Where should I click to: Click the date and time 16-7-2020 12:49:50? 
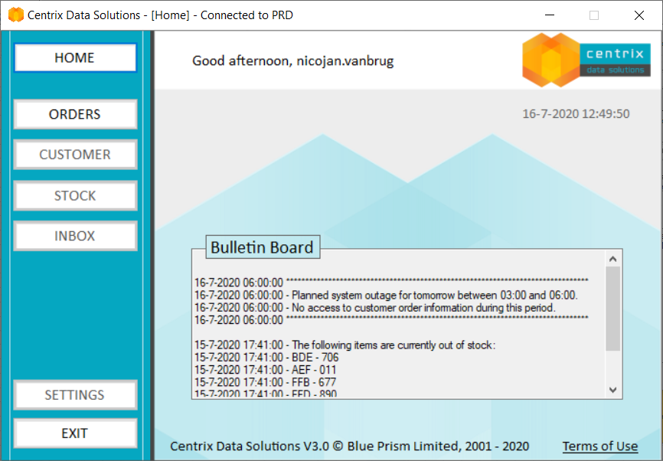coord(576,114)
